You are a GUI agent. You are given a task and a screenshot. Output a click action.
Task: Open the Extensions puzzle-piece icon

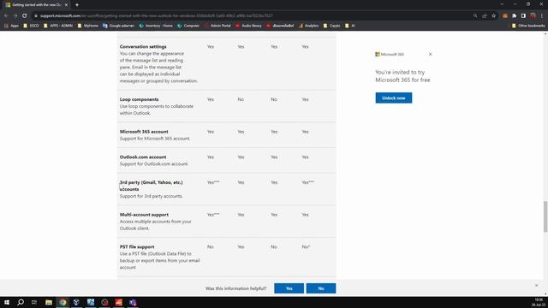coord(514,15)
